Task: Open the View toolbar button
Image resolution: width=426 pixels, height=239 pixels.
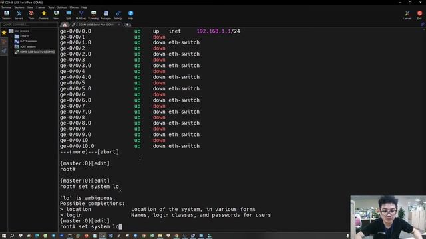Action: [x=56, y=15]
